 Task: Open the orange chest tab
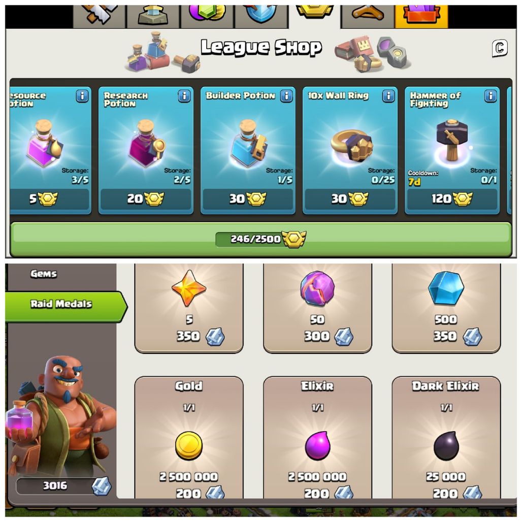pyautogui.click(x=421, y=16)
